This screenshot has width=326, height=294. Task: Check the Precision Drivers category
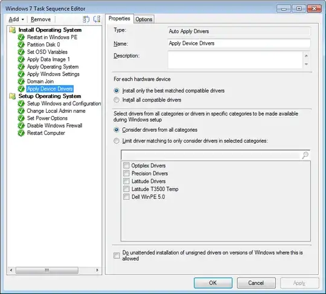click(x=126, y=173)
